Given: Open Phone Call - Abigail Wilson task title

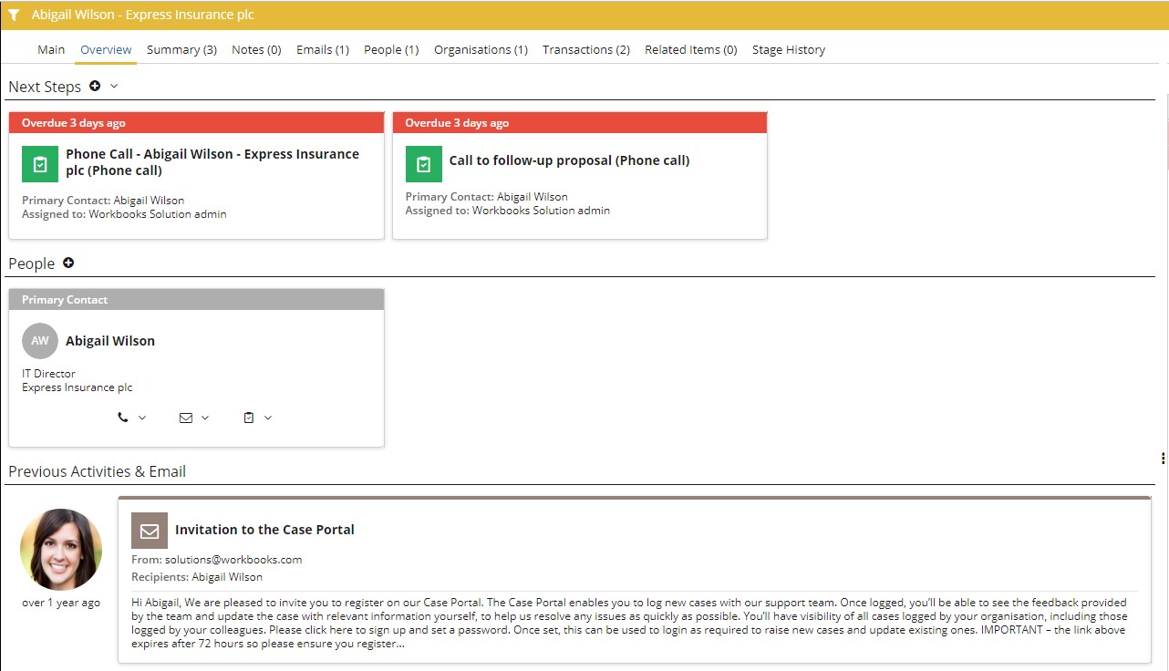Looking at the screenshot, I should point(212,162).
